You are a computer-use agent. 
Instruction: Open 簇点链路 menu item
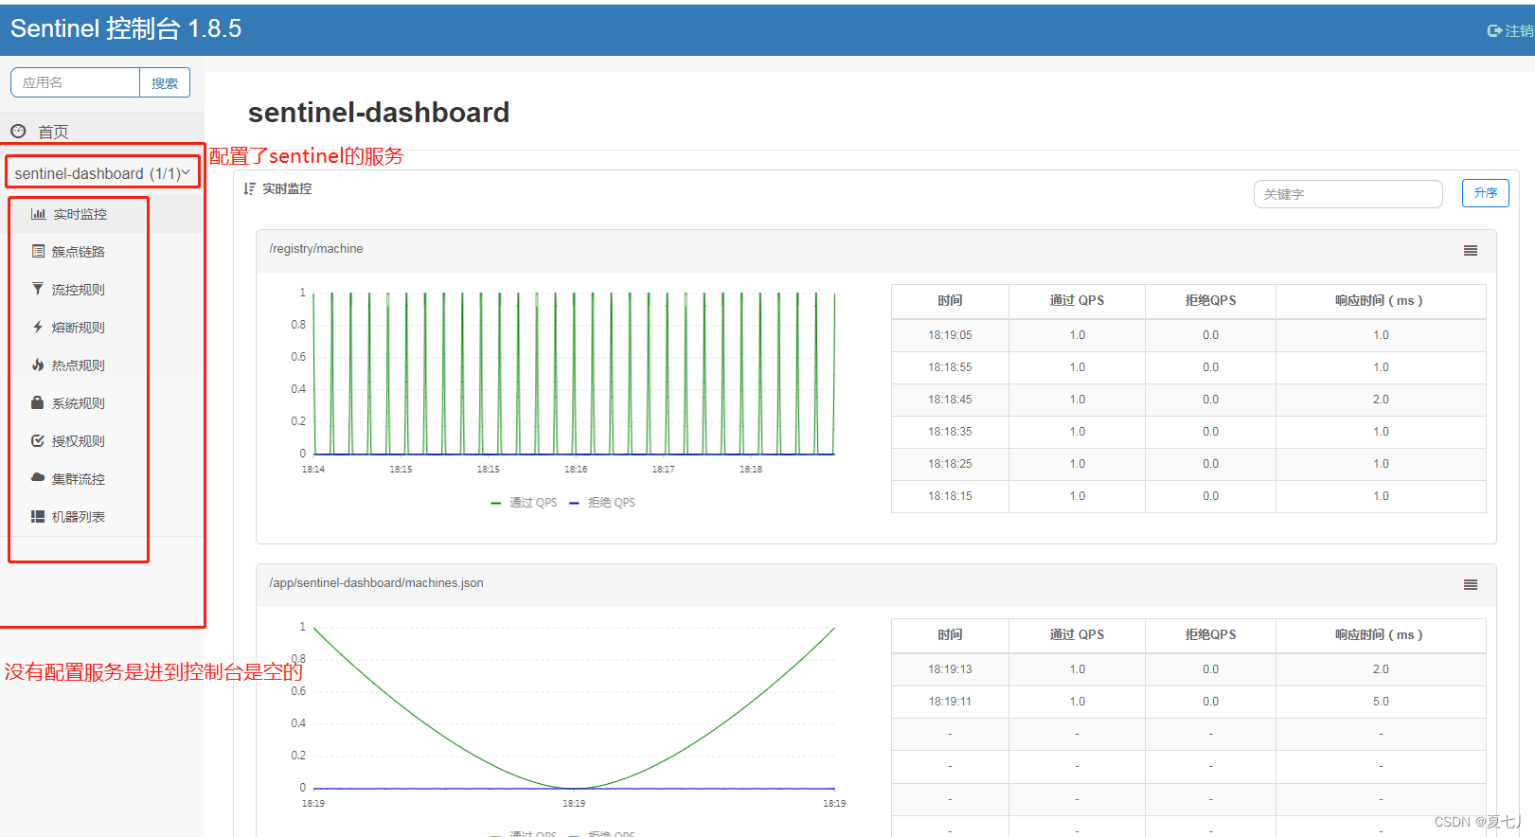pos(78,252)
